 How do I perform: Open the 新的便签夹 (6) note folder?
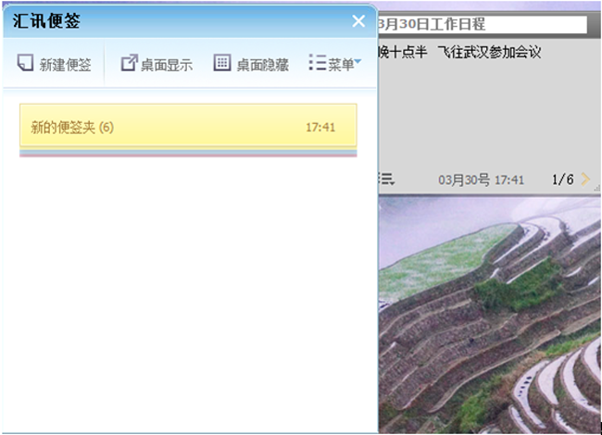(x=188, y=126)
